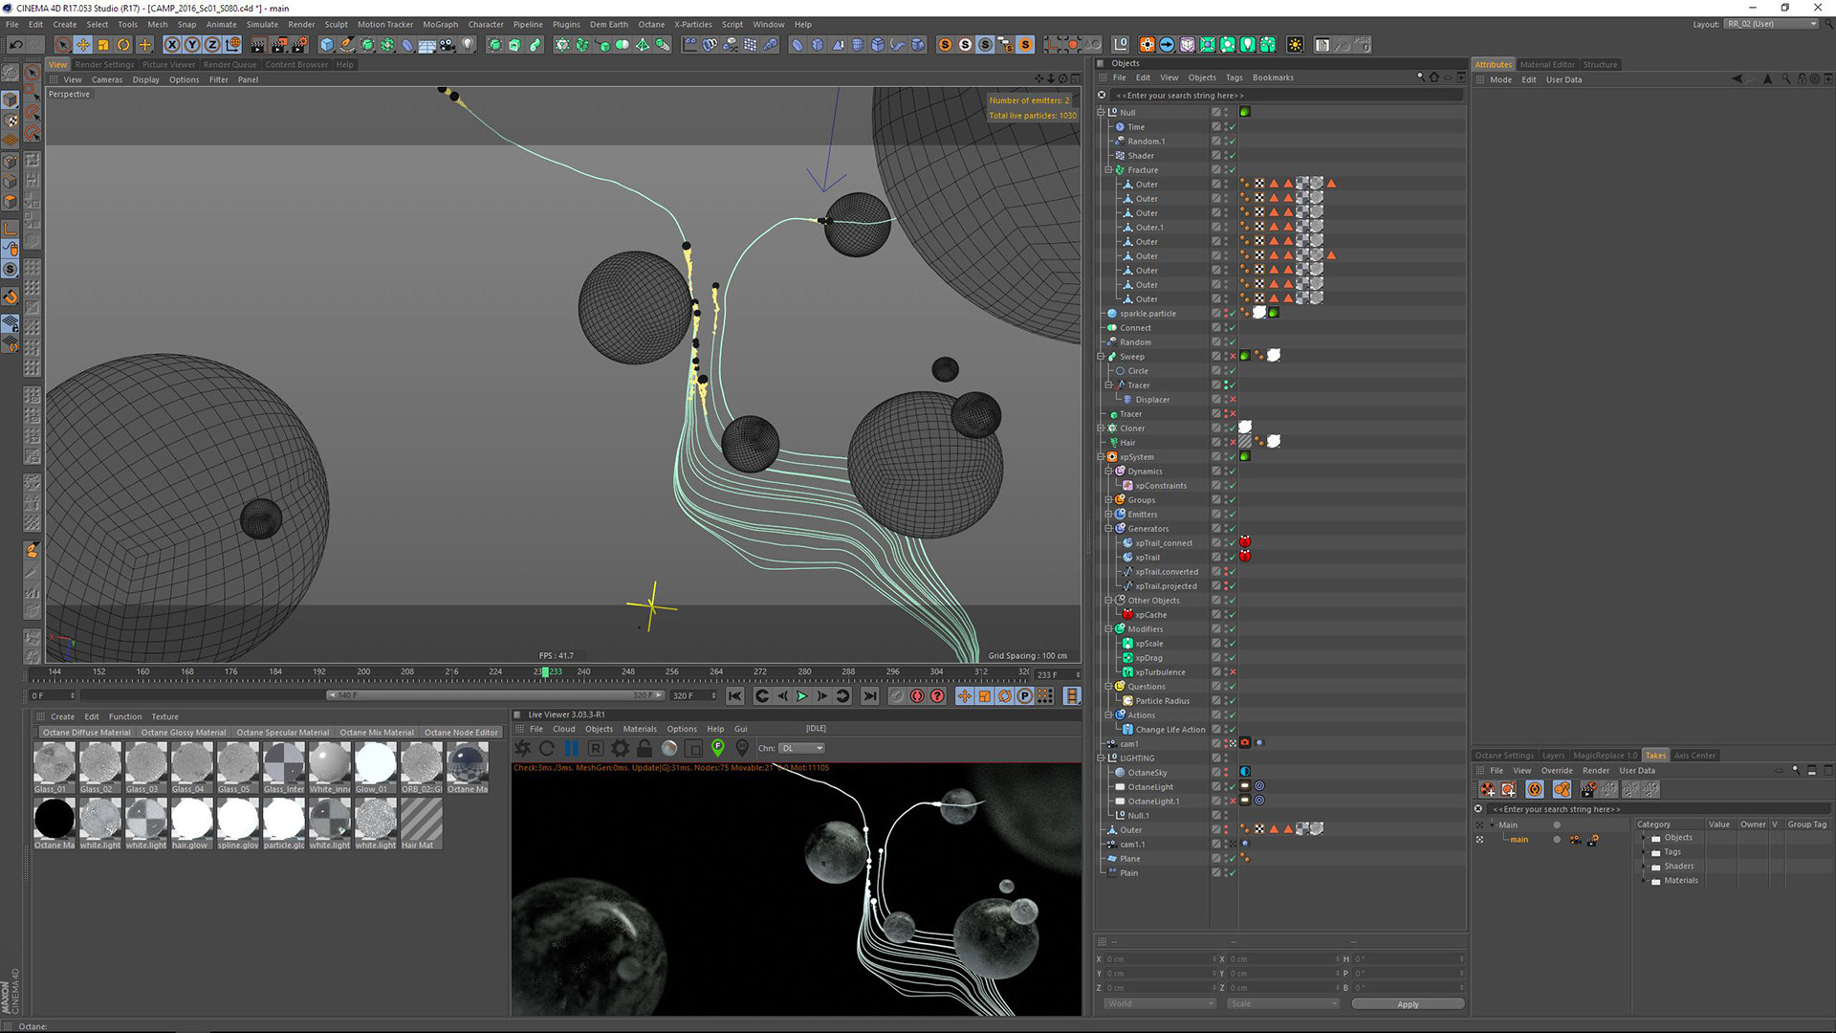Screen dimensions: 1836x1033
Task: Open Octane Node Editor button
Action: coord(461,733)
